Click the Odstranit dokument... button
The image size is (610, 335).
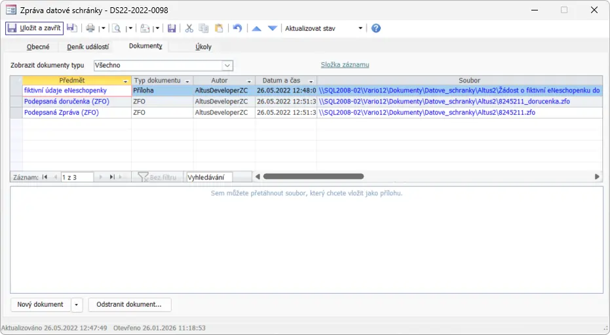tap(129, 305)
